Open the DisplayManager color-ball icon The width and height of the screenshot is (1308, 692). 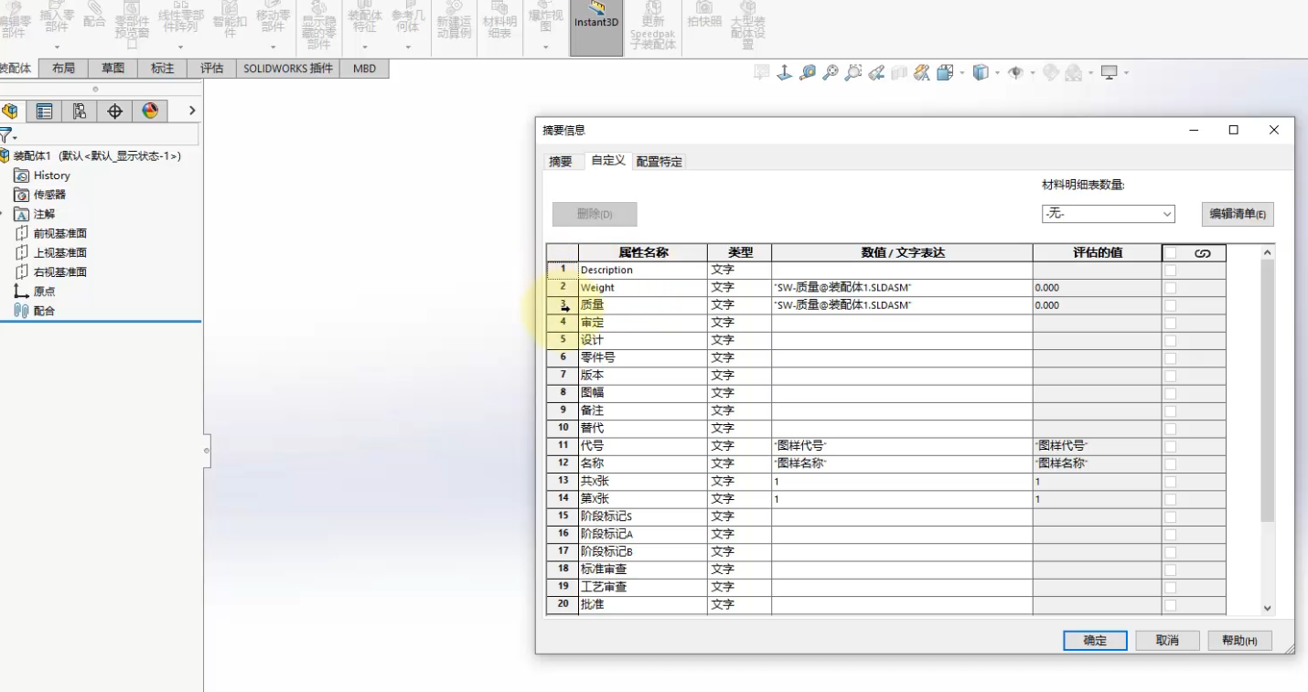click(150, 112)
